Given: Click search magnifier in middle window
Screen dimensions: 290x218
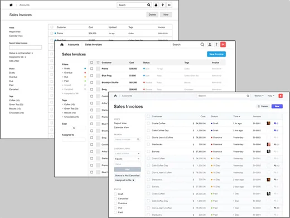Looking at the screenshot, I should coord(202,45).
